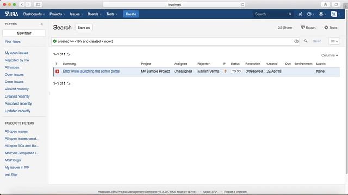Open the Export options
This screenshot has height=195, width=348.
click(308, 28)
